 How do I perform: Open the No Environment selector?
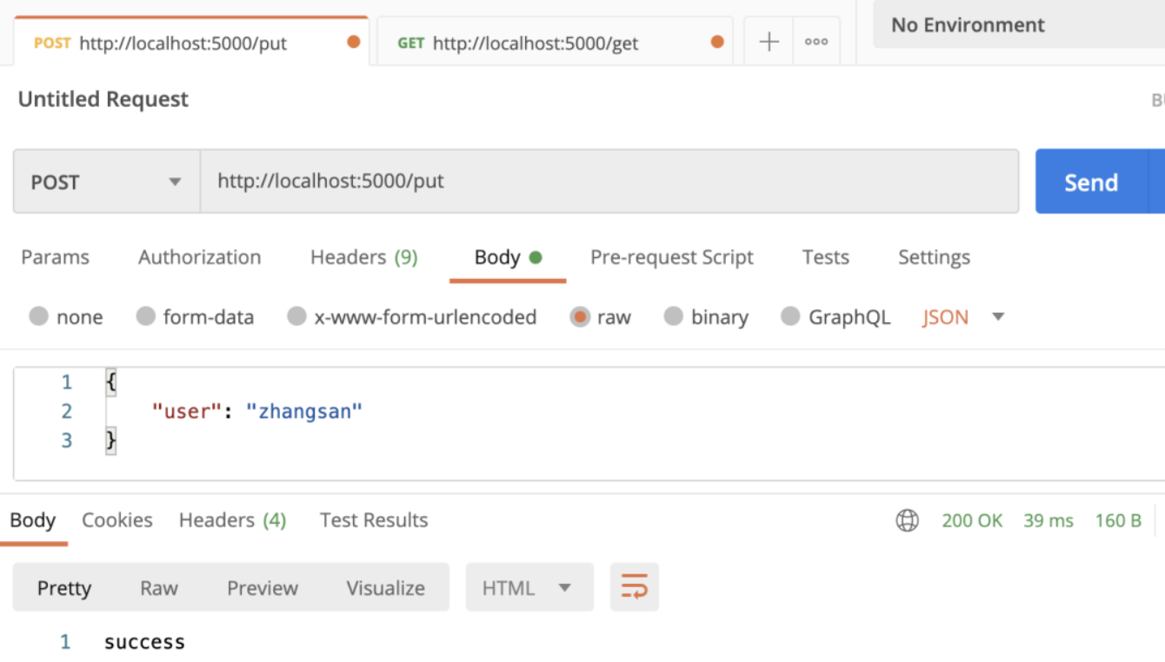click(1019, 25)
